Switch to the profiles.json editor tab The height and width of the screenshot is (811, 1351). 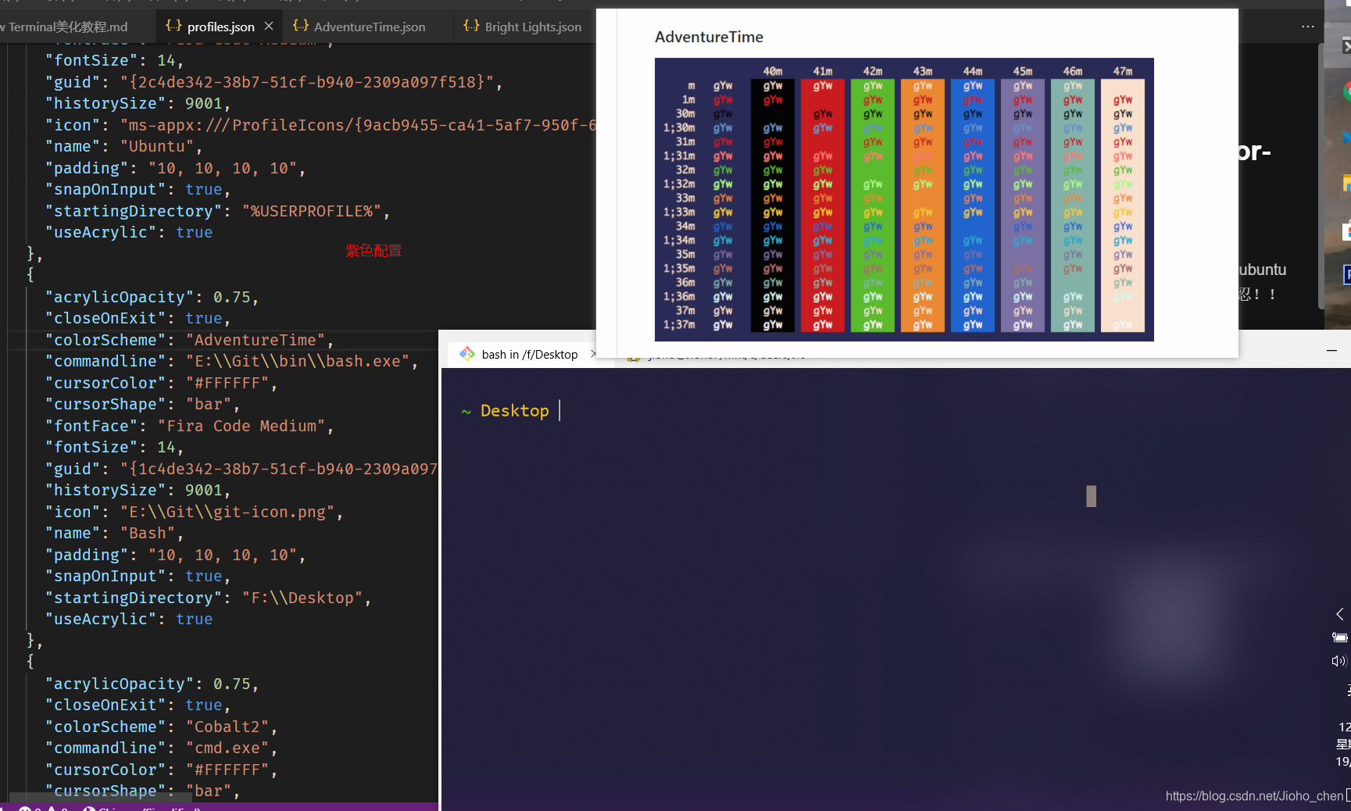(219, 27)
